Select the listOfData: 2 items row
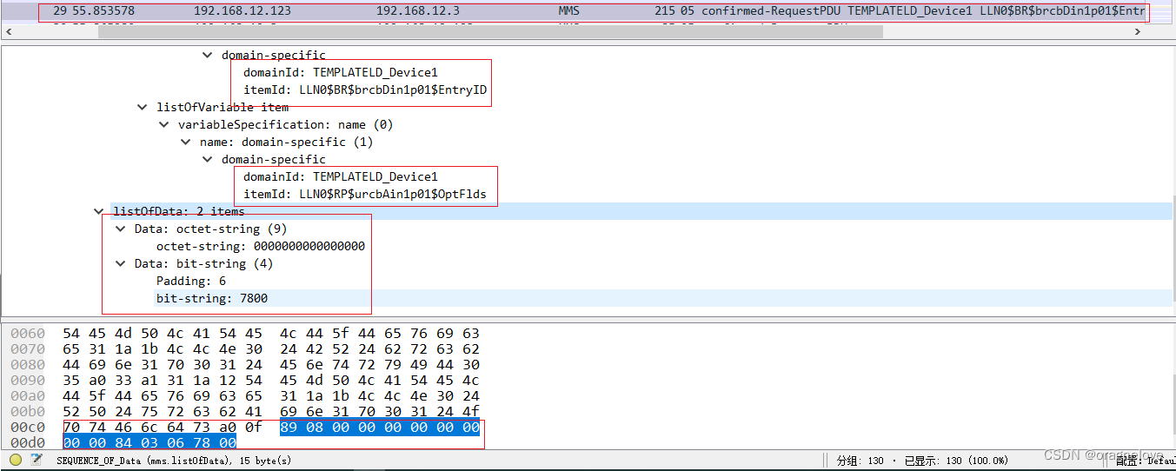The image size is (1176, 471). pos(588,211)
